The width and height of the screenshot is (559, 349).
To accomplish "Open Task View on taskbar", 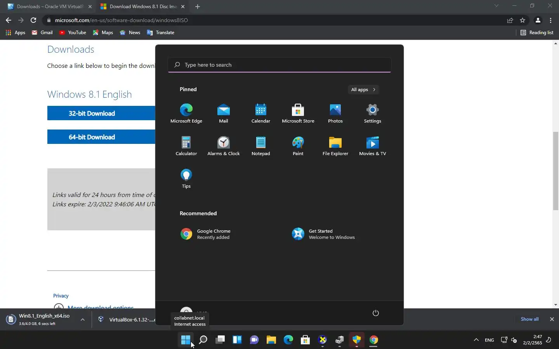I will point(220,340).
